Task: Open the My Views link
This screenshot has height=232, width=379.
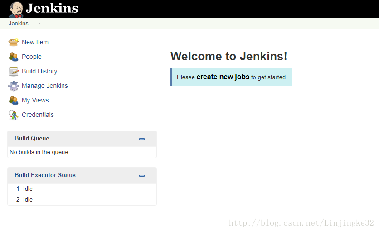Action: (x=35, y=100)
